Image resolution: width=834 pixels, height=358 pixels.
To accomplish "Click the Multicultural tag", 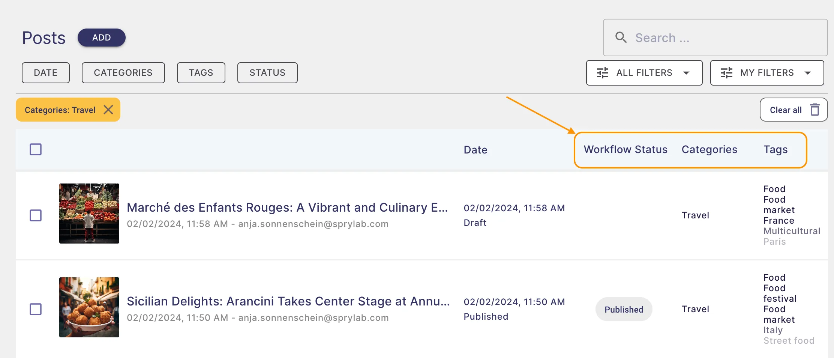I will [792, 231].
